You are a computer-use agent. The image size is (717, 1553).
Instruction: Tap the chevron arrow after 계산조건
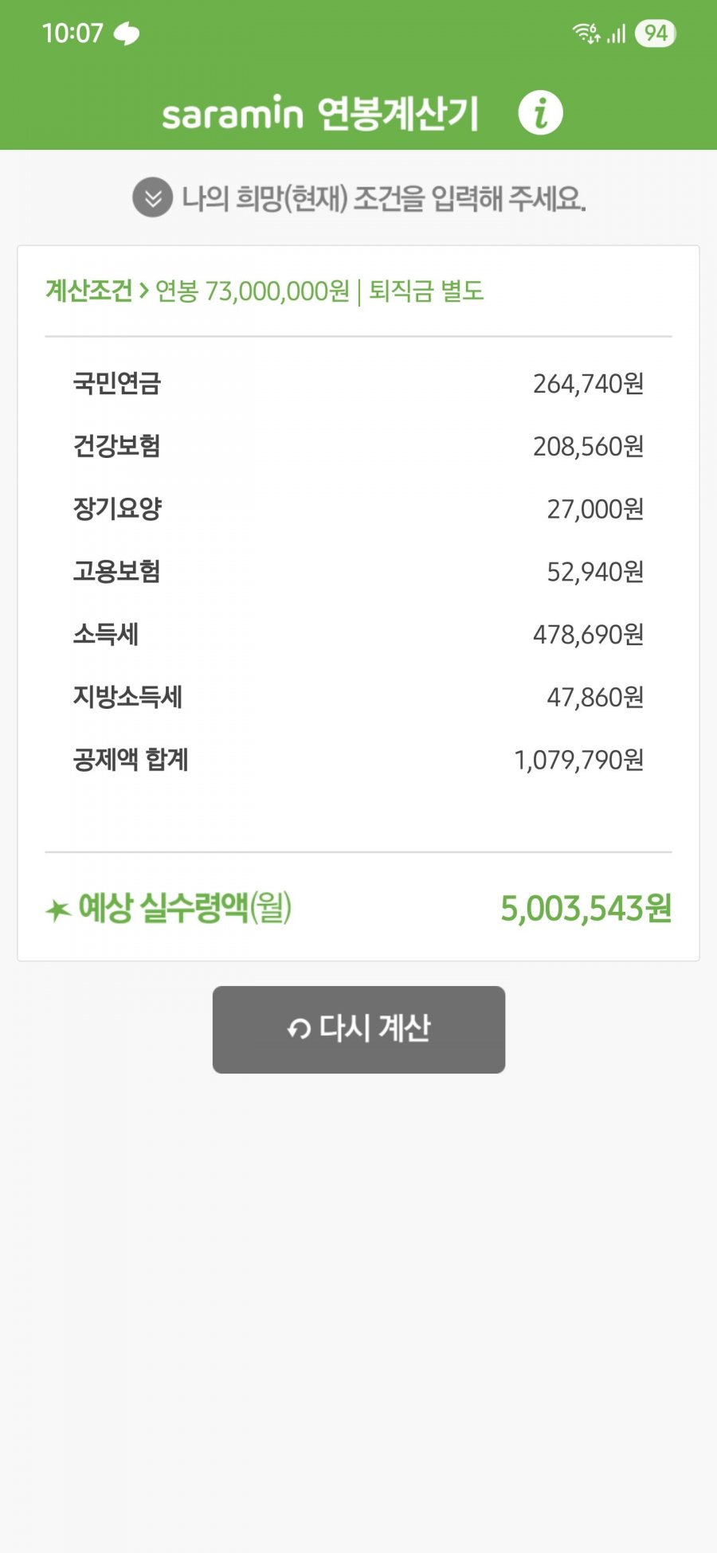pos(143,291)
